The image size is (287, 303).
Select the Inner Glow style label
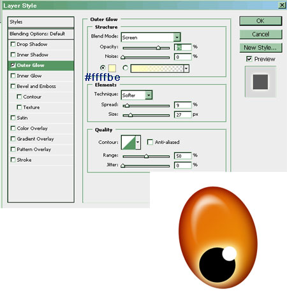[29, 76]
